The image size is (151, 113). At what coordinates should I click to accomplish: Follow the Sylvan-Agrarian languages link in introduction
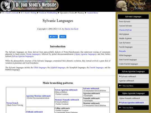tap(22, 56)
